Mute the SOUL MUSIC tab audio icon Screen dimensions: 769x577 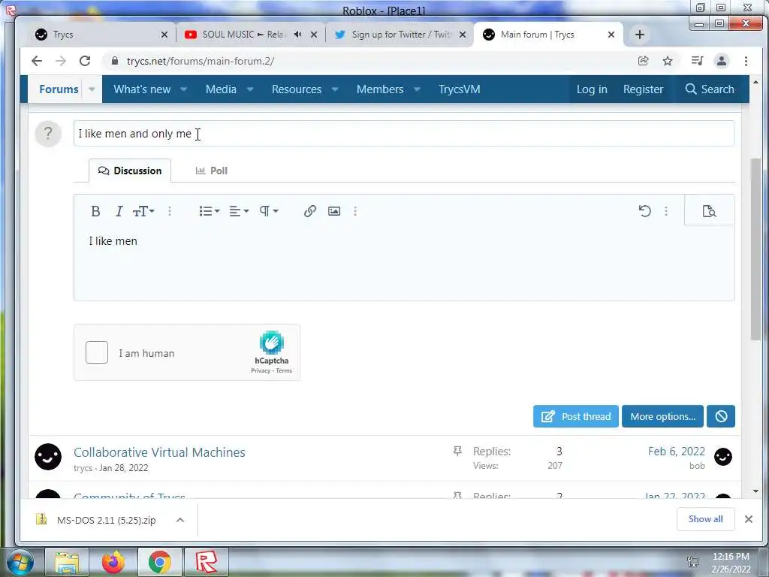[x=297, y=35]
